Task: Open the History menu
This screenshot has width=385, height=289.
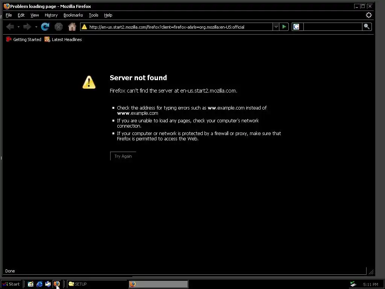Action: (x=51, y=15)
